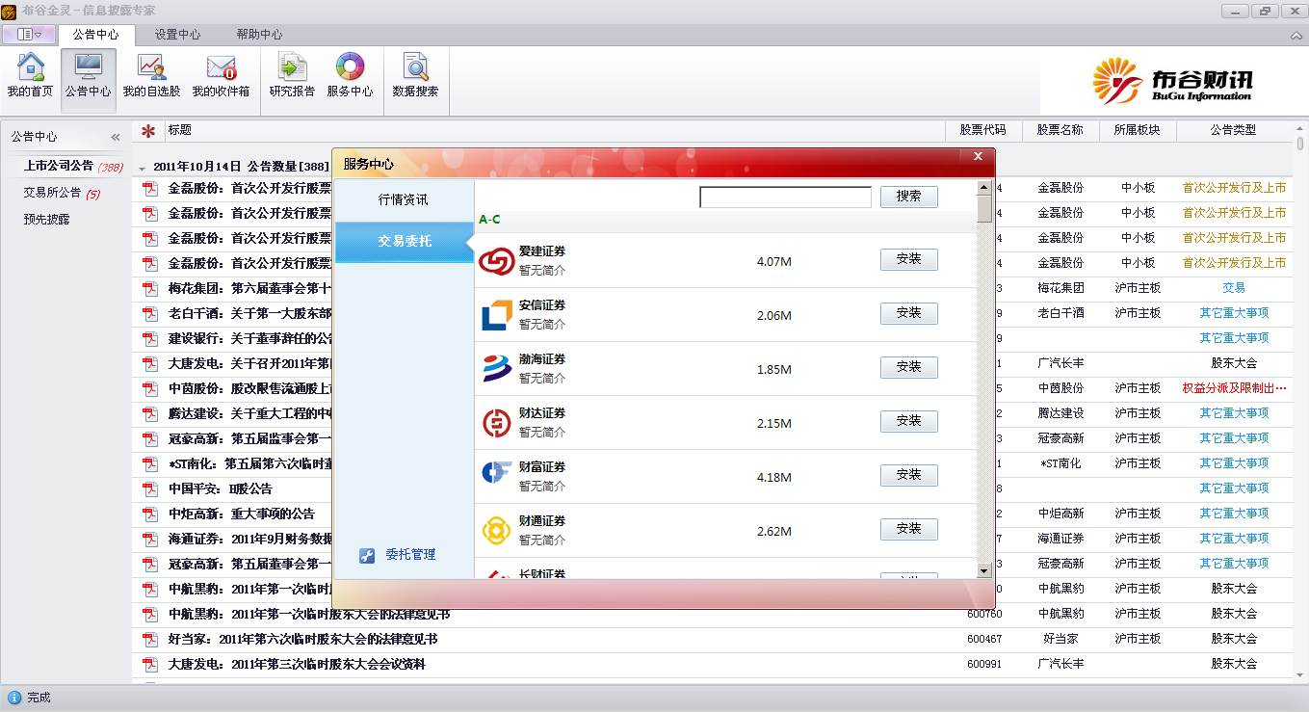The height and width of the screenshot is (712, 1309).
Task: Open 数据搜索 magnifier icon
Action: (415, 67)
